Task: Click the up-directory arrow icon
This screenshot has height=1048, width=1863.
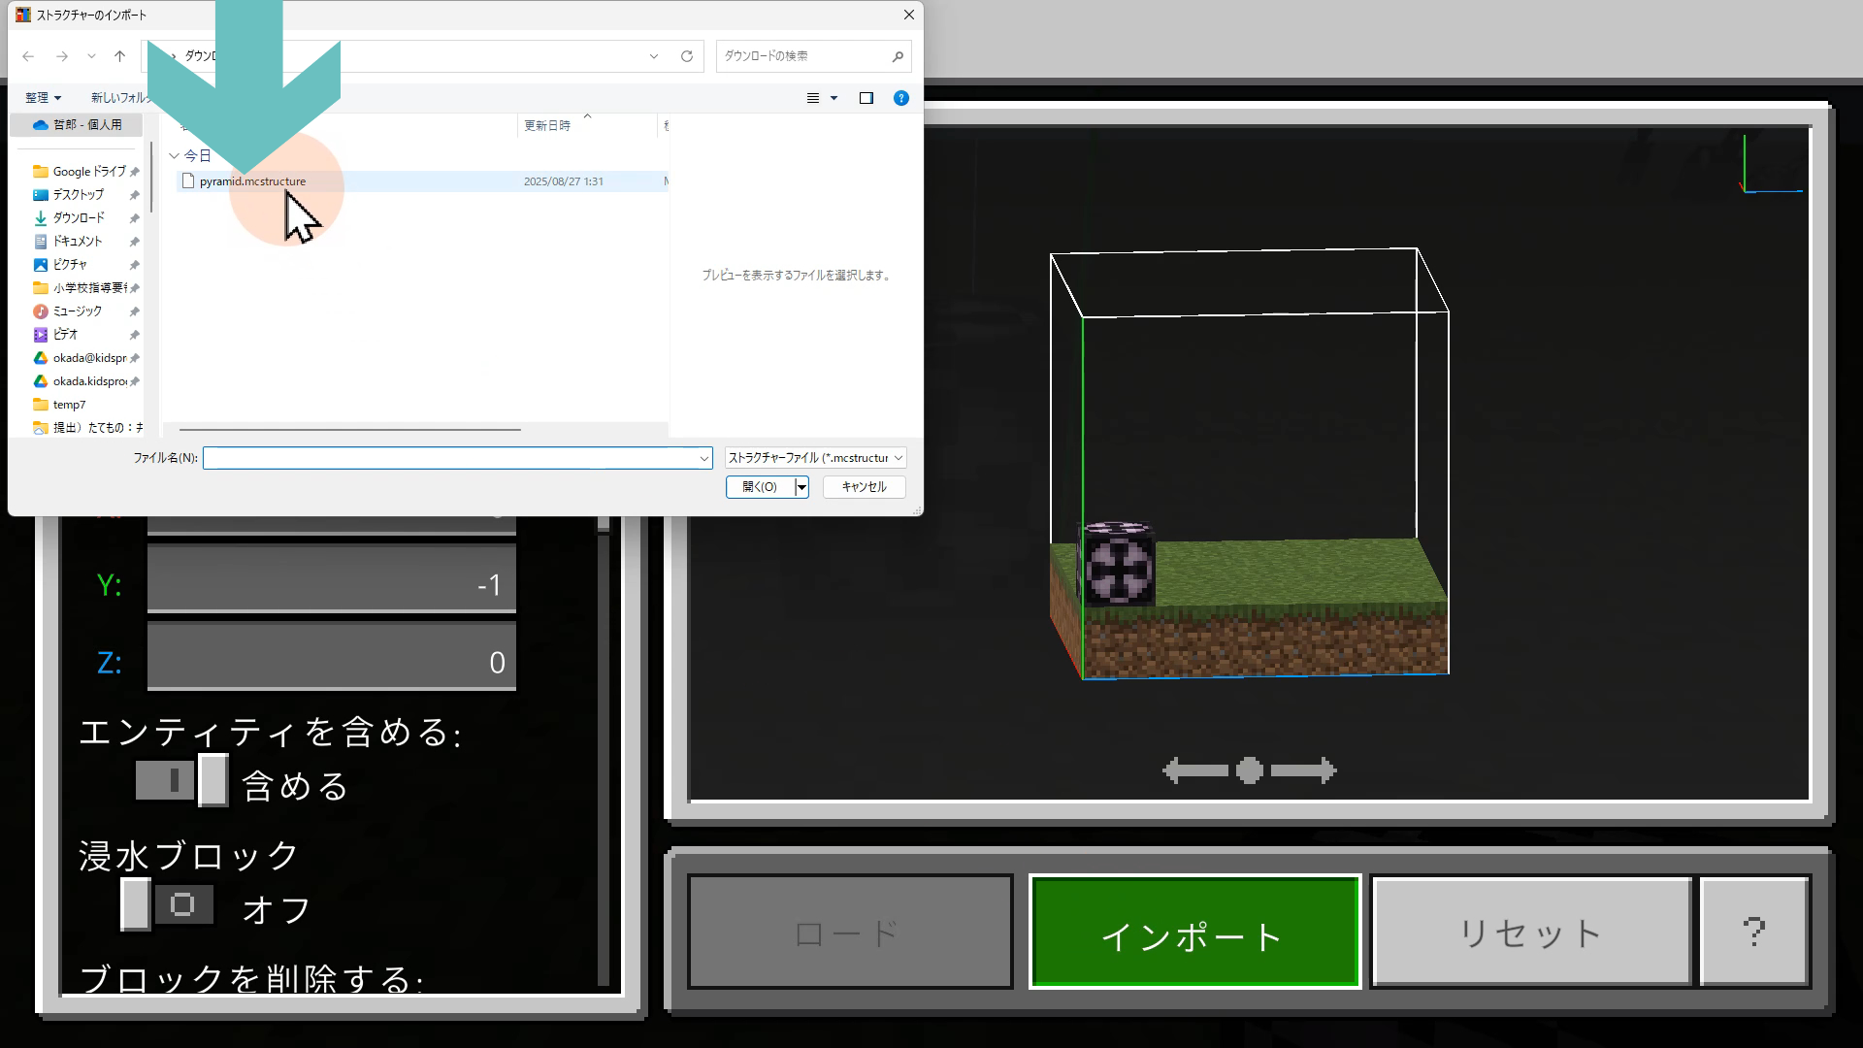Action: pos(119,56)
